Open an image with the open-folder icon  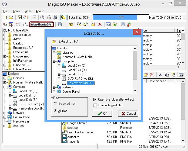(x=11, y=18)
